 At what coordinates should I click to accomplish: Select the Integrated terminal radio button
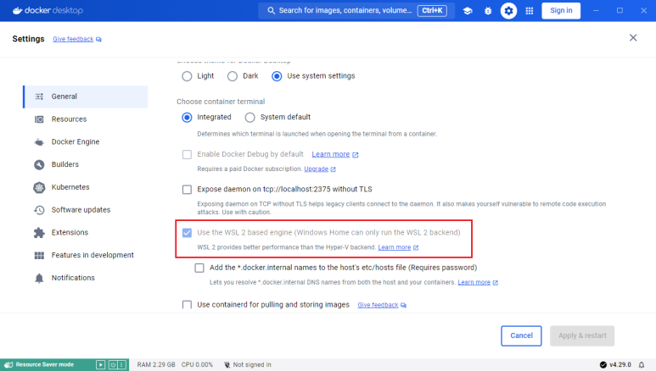(187, 118)
